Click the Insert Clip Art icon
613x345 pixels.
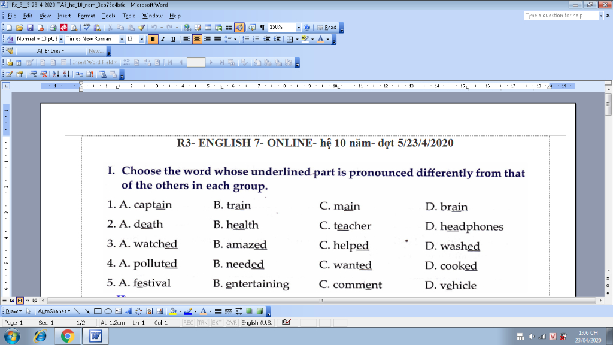coord(149,311)
